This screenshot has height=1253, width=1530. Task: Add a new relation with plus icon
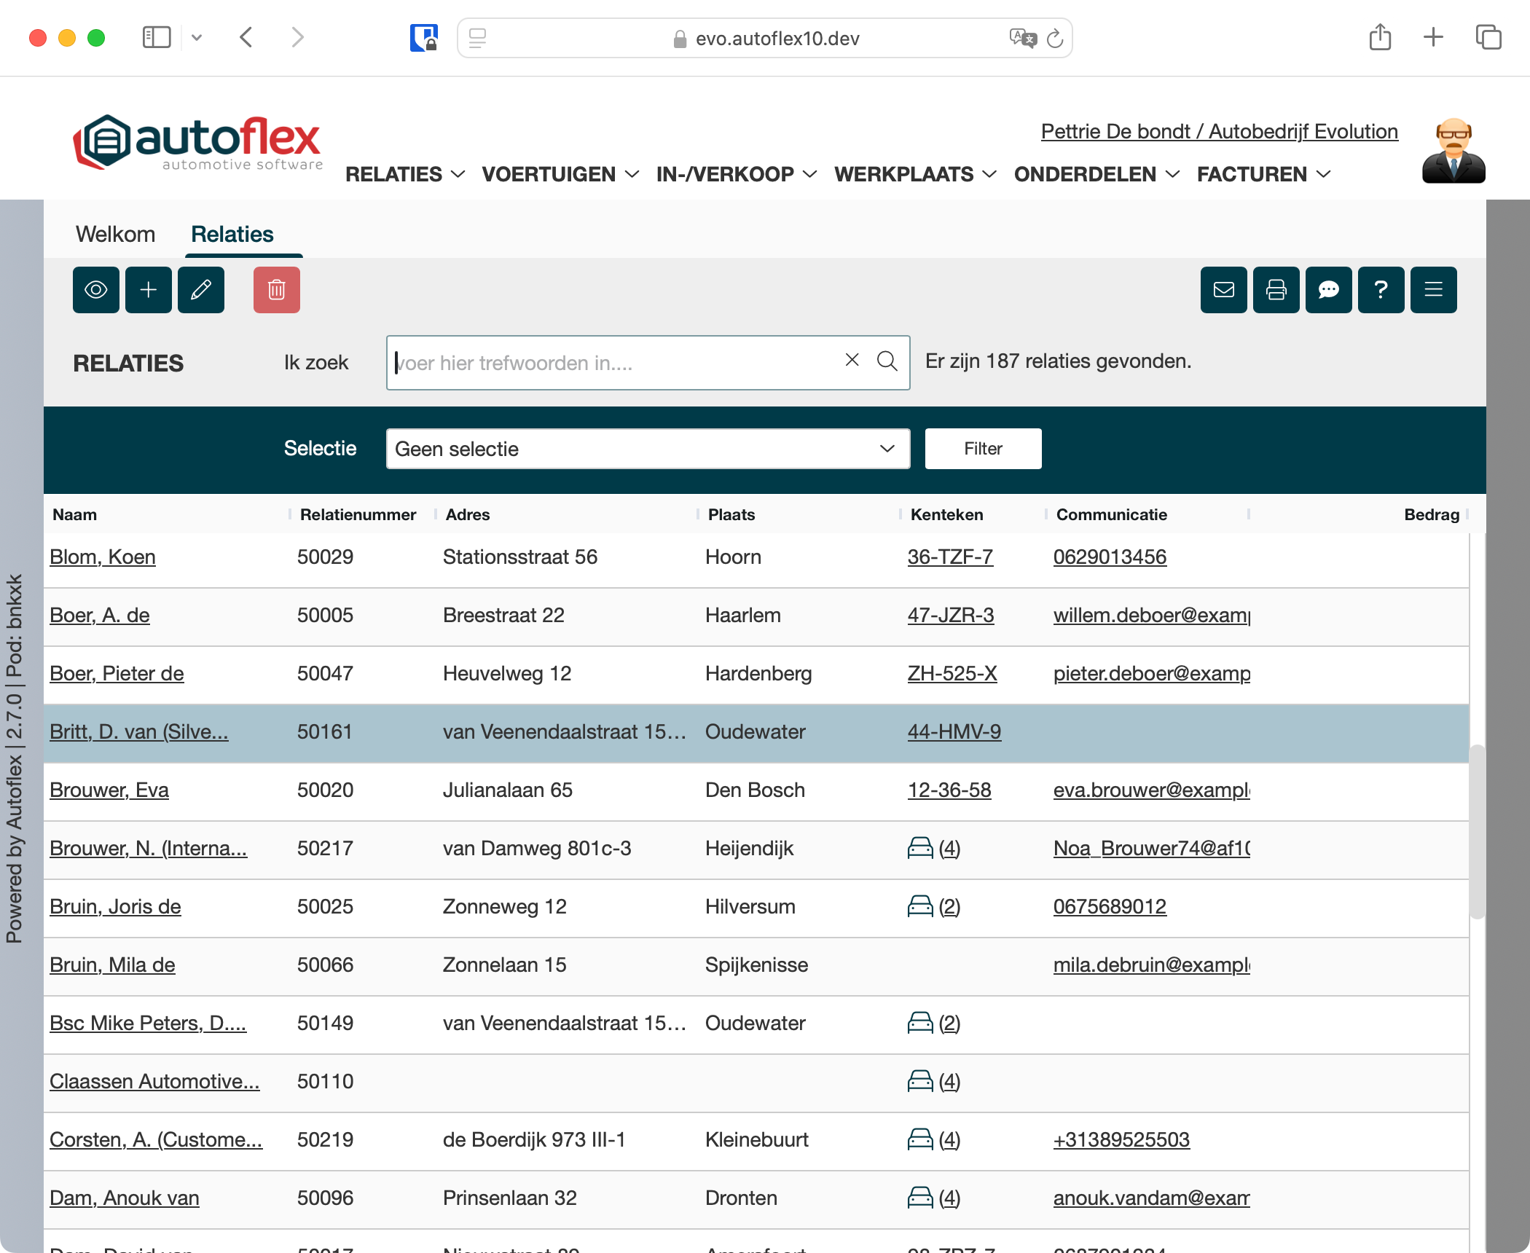(x=148, y=290)
